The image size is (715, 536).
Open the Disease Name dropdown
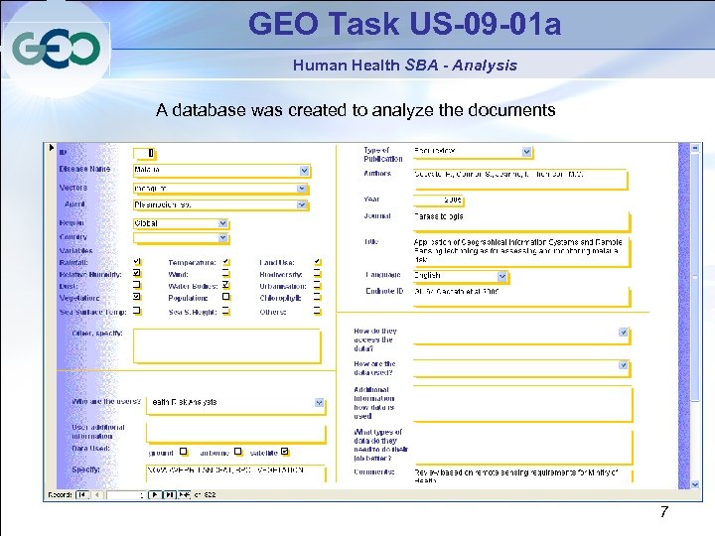(x=304, y=171)
